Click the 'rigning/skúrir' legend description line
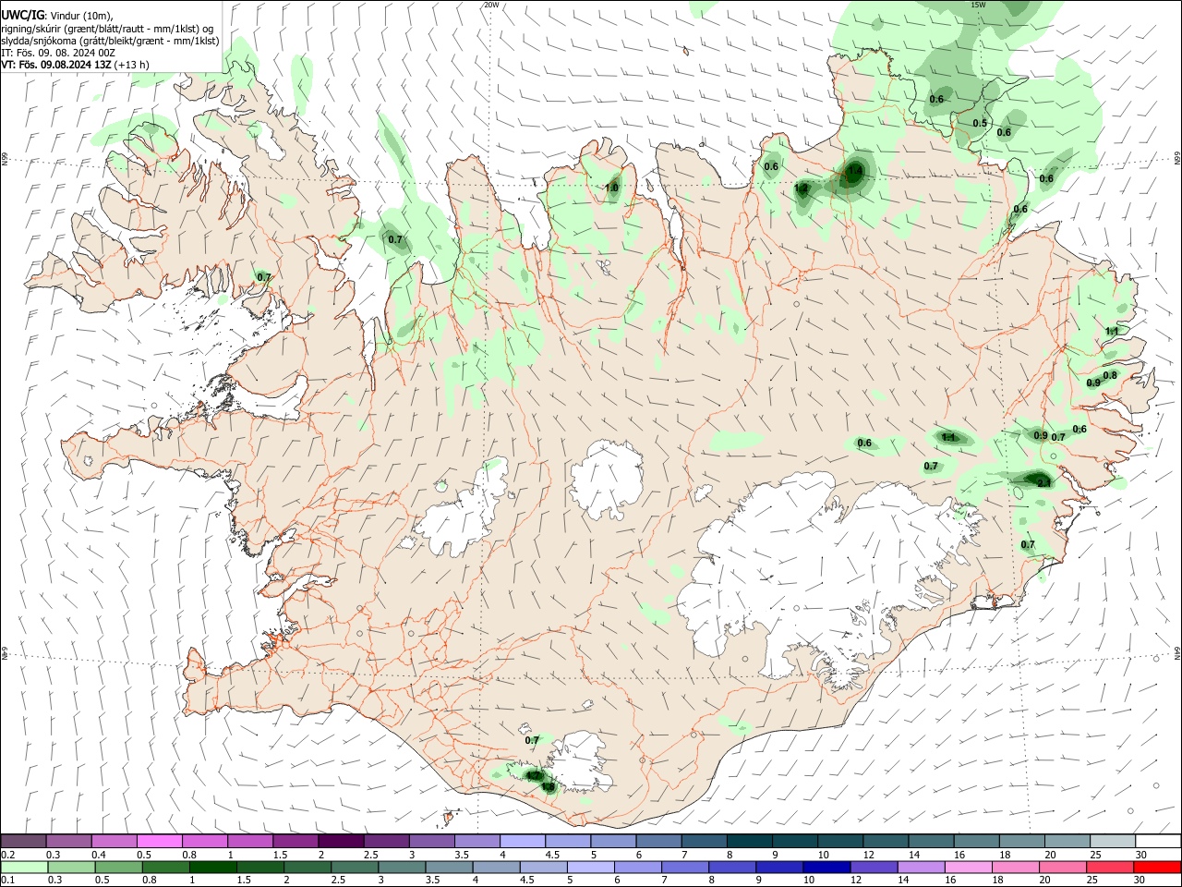The width and height of the screenshot is (1182, 887). coord(107,29)
